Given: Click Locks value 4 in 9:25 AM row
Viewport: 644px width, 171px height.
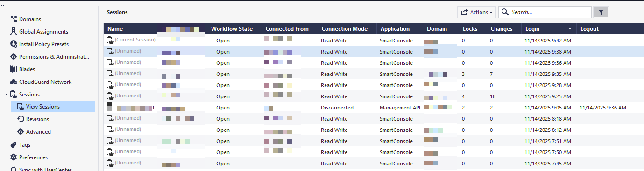Looking at the screenshot, I should pyautogui.click(x=463, y=96).
